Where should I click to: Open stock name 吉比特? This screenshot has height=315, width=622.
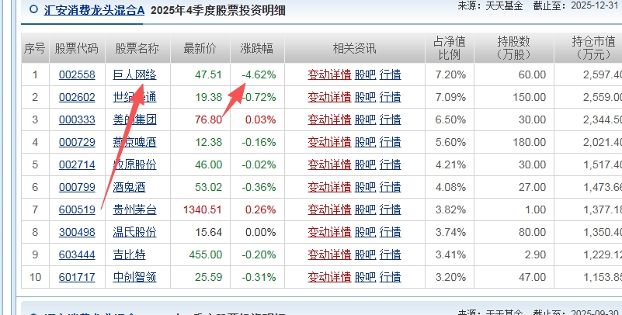(x=130, y=254)
